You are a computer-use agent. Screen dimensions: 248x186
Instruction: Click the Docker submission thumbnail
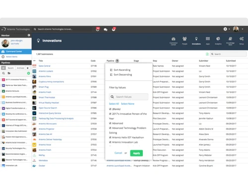coord(34,166)
